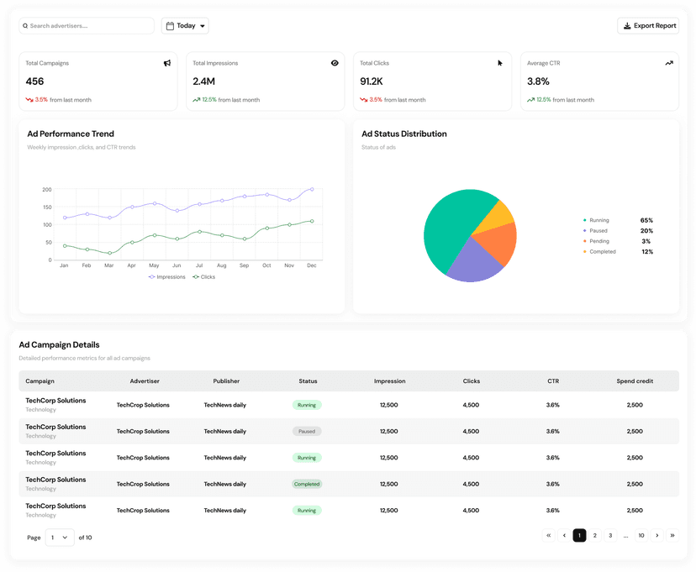This screenshot has width=696, height=572.
Task: Click the megaphone icon in Total Campaigns card
Action: [167, 63]
